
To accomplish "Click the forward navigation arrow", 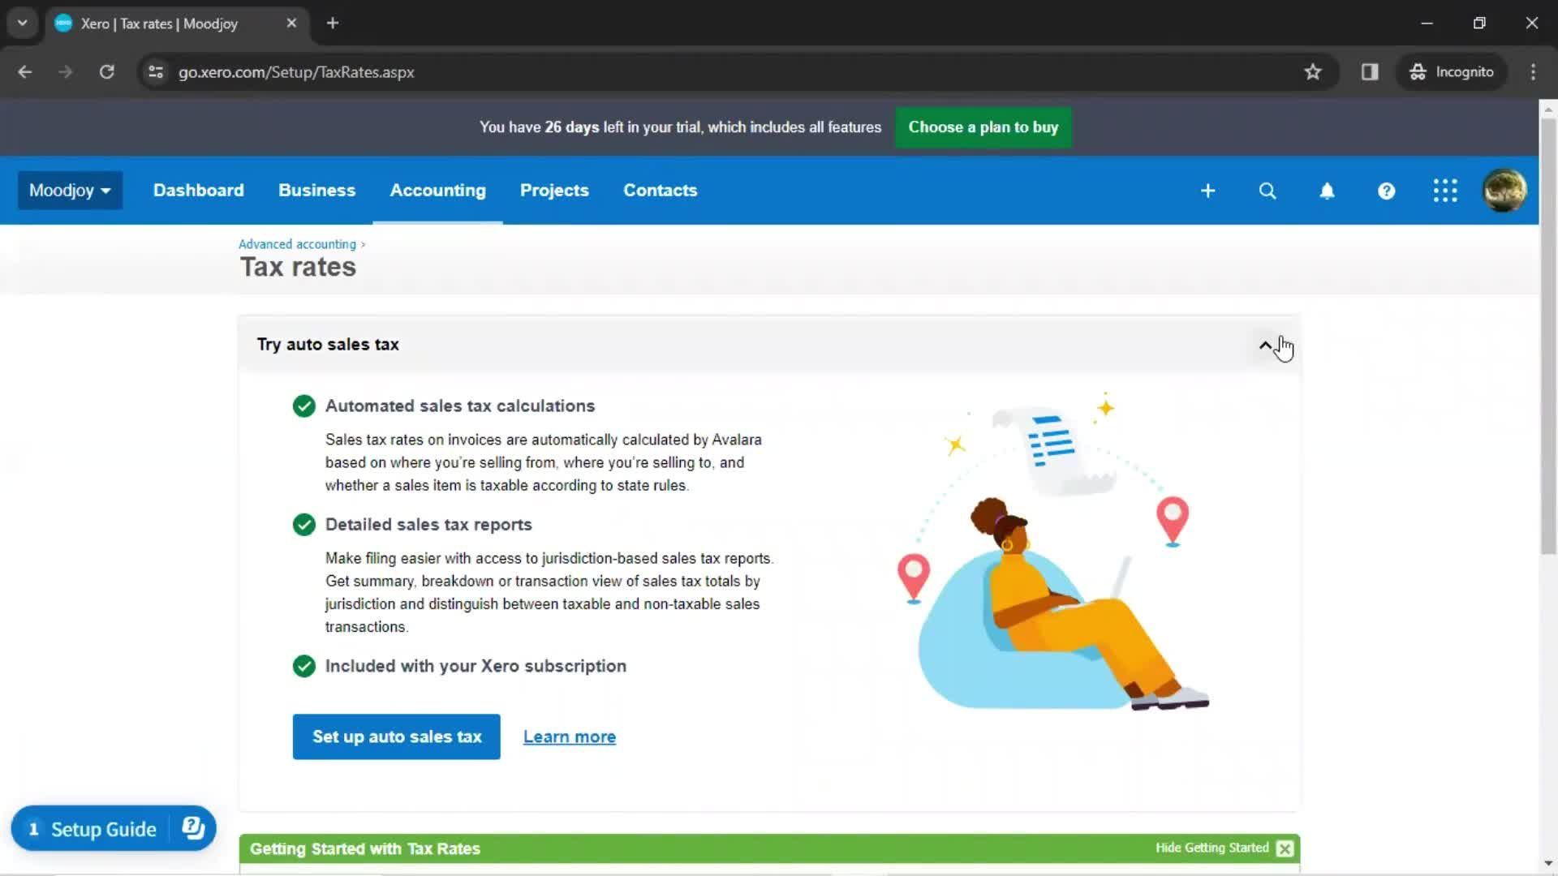I will [x=66, y=72].
